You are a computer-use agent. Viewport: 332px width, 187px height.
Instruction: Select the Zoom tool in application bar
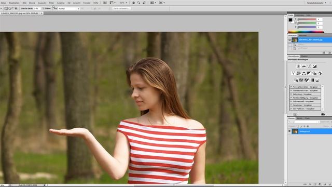pos(139,3)
